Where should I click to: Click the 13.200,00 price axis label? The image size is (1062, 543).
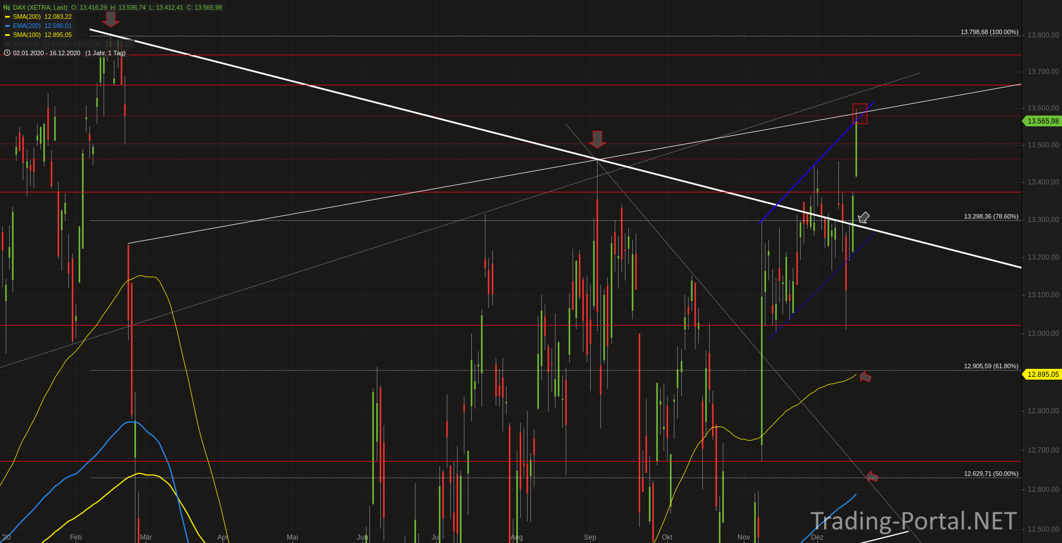1043,257
